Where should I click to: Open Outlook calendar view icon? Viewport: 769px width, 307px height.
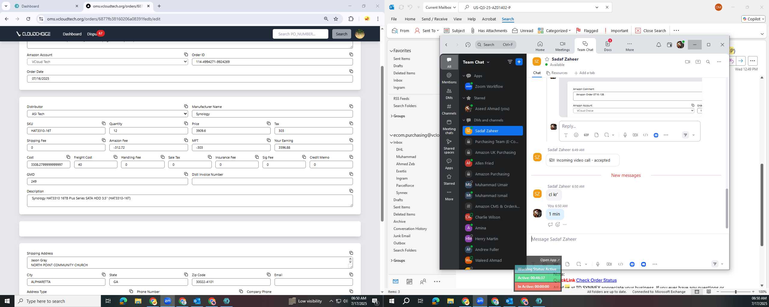click(x=409, y=282)
